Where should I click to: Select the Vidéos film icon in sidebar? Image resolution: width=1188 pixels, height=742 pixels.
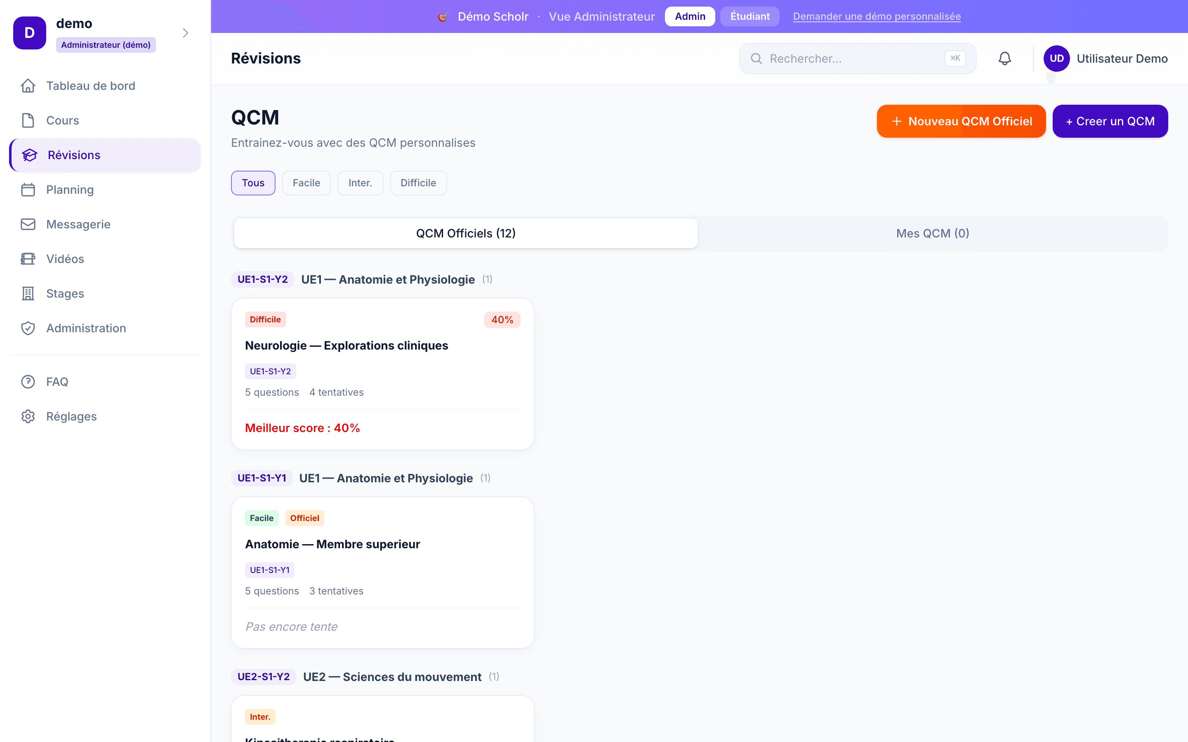(28, 258)
